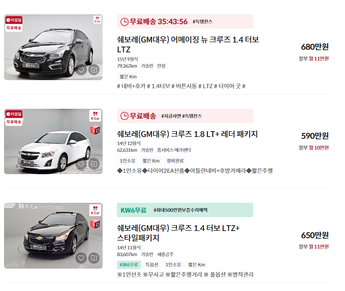Open 3D view badge on 650만원 Cruze photo

coord(95,224)
